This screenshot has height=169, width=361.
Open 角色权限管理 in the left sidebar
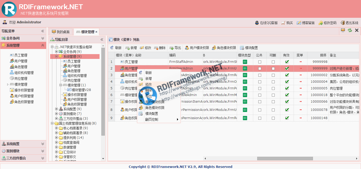coord(22,102)
